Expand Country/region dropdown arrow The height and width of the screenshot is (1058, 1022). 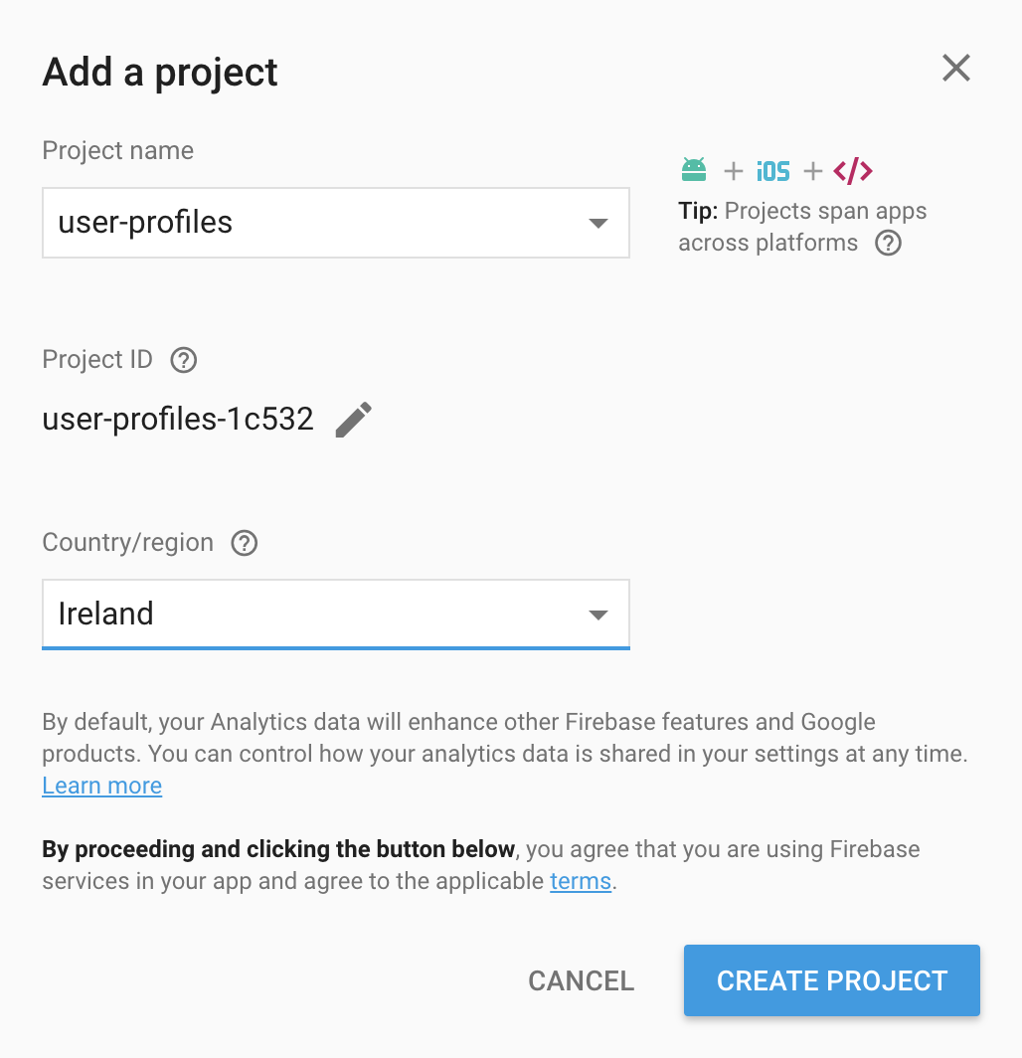tap(597, 615)
